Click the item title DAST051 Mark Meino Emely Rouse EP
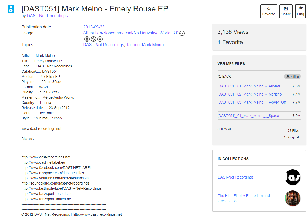Viewport: 308px width, 216px height. 95,9
